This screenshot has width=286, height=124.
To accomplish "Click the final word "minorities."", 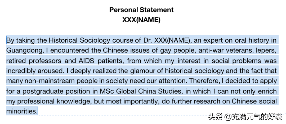I will tap(22, 111).
